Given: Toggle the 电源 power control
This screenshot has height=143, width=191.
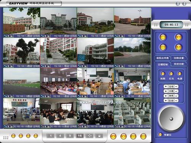Looking at the screenshot, I should pos(180,74).
